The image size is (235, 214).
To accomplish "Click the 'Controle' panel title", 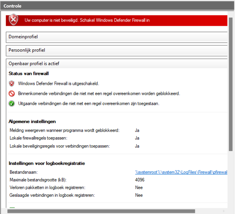I will click(12, 6).
